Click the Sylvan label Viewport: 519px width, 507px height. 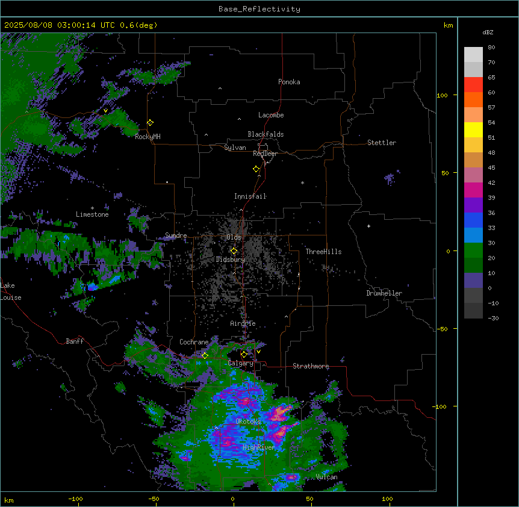click(235, 148)
